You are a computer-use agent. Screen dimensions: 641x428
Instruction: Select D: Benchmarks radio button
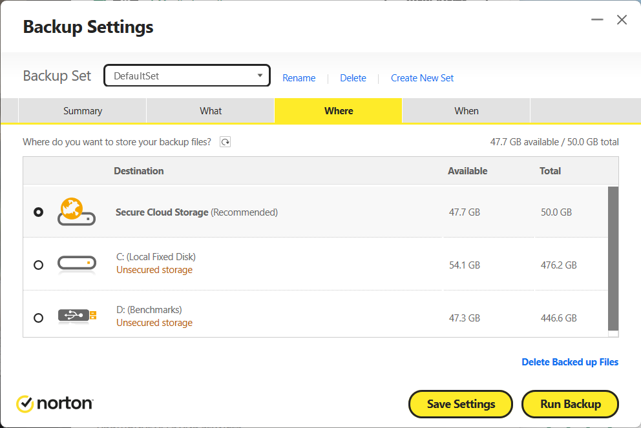coord(38,318)
